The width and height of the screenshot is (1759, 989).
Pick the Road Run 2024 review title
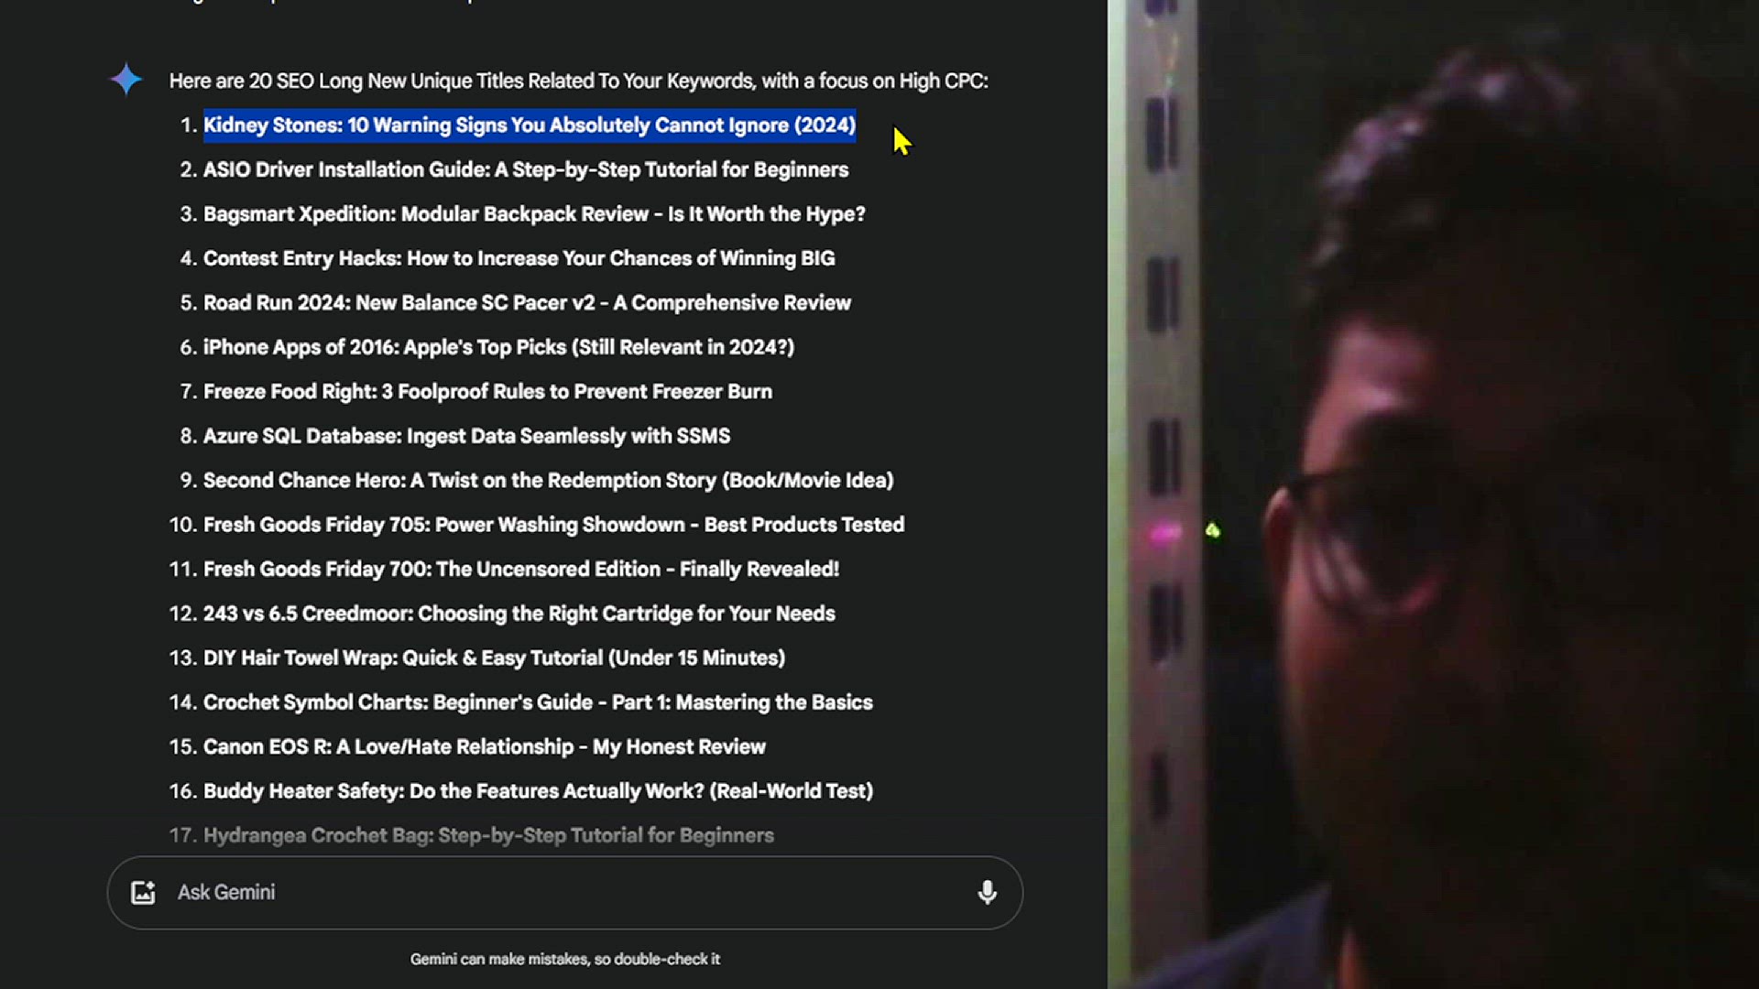click(527, 303)
